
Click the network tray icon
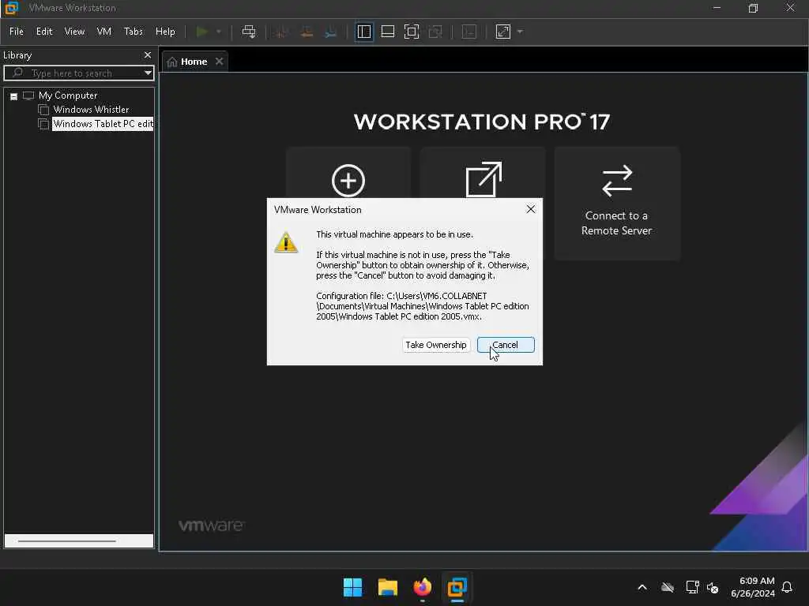click(692, 587)
